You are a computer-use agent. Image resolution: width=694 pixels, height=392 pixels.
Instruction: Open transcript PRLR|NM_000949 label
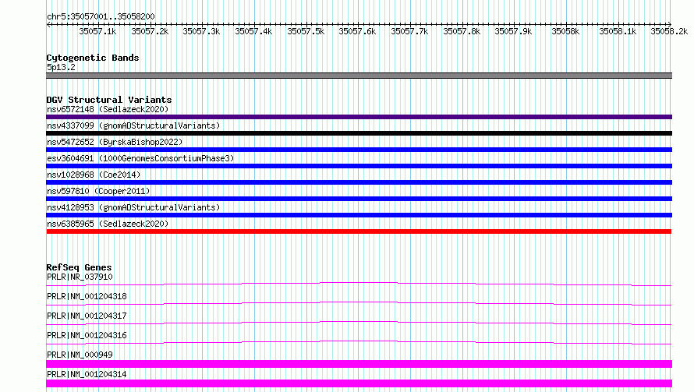tap(80, 355)
